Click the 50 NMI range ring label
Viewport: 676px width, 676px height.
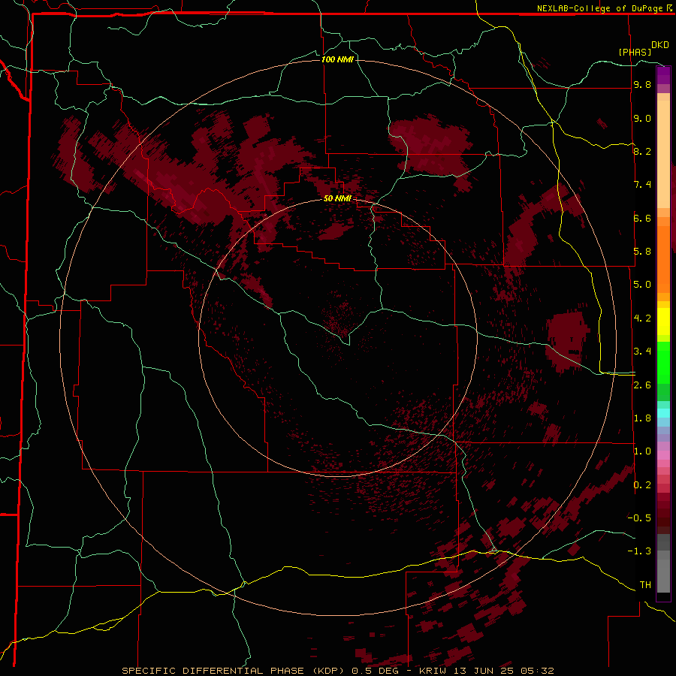click(x=337, y=198)
